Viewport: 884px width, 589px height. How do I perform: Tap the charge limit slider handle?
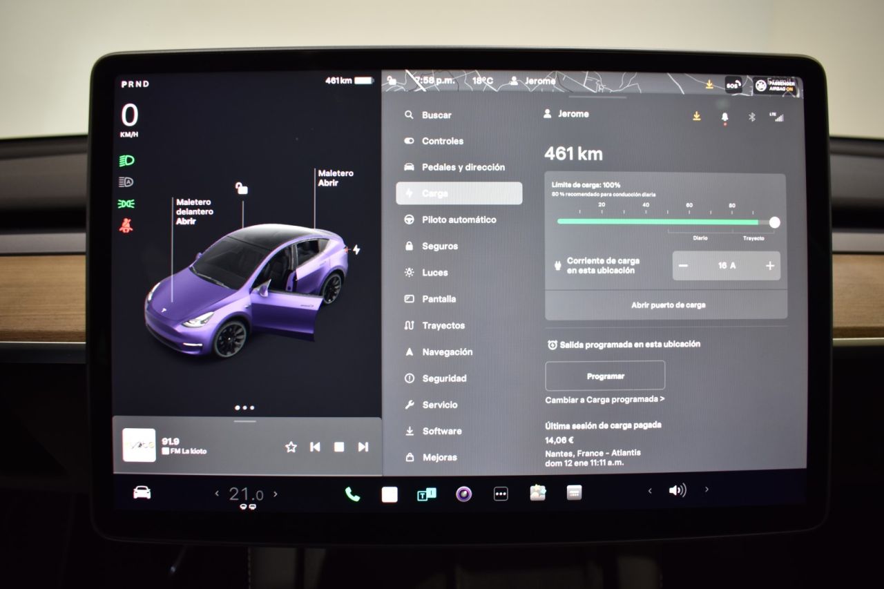774,222
